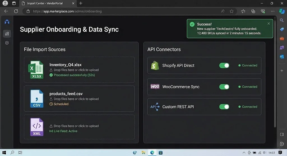The height and width of the screenshot is (156, 287).
Task: Open a new browser tab
Action: click(81, 3)
